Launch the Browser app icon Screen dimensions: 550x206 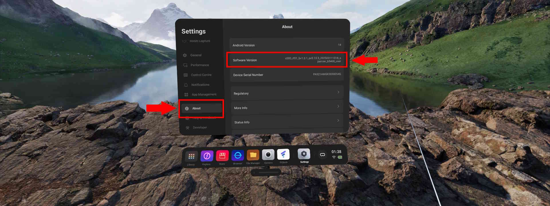coord(238,155)
